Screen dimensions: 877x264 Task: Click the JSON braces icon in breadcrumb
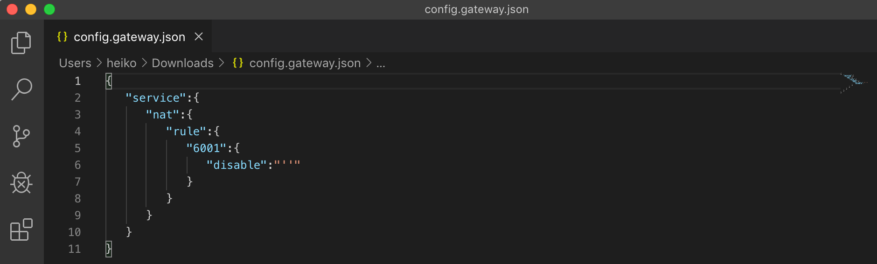tap(238, 63)
